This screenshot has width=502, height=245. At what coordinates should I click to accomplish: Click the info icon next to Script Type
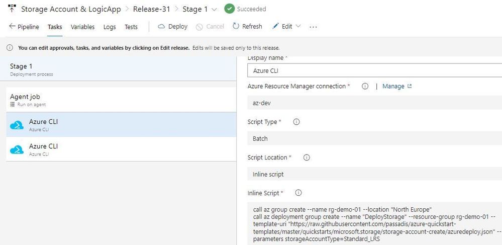pyautogui.click(x=296, y=122)
